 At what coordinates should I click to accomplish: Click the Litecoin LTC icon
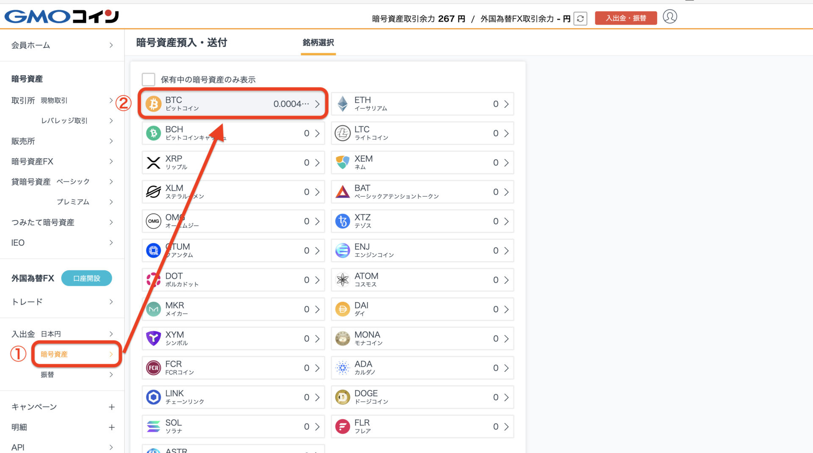(x=343, y=133)
